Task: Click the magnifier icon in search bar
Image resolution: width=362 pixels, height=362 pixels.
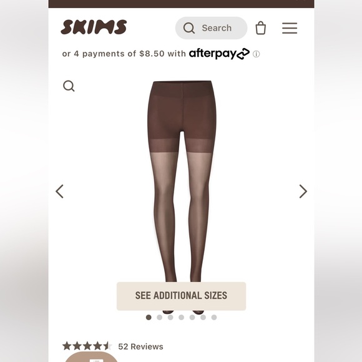Action: point(189,28)
